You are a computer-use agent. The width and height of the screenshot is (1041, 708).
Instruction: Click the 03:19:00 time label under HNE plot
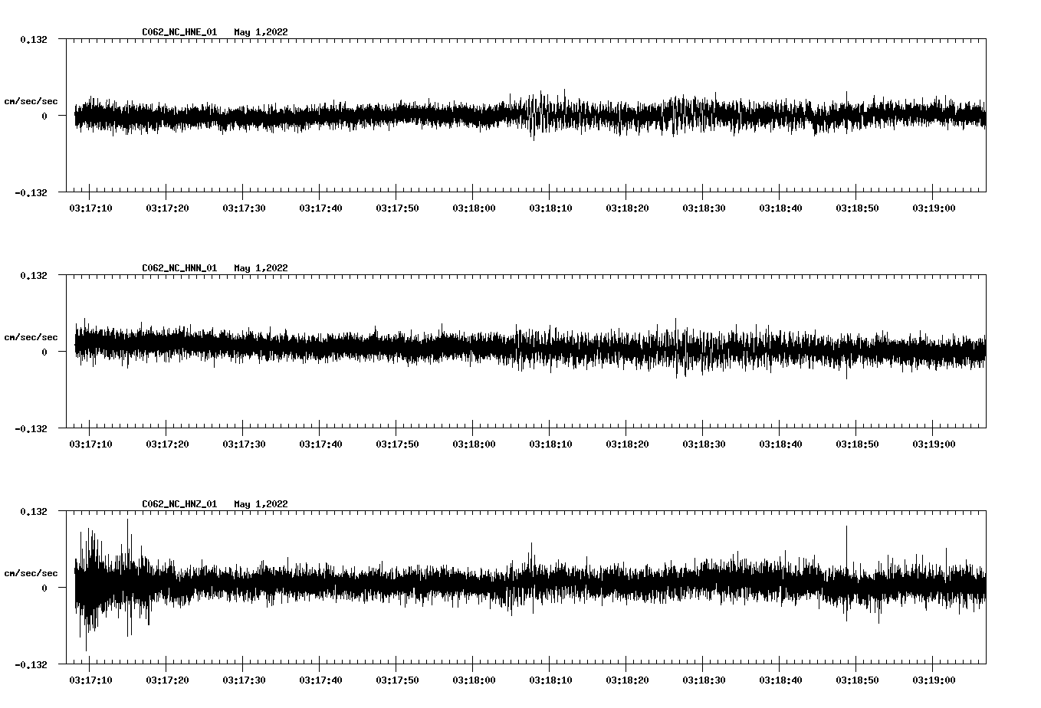coord(934,208)
